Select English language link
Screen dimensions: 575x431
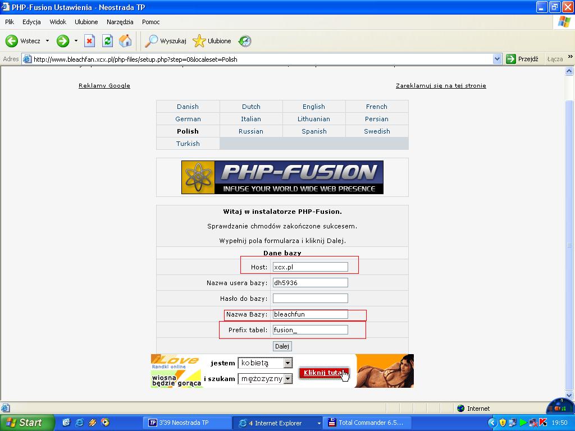point(313,107)
